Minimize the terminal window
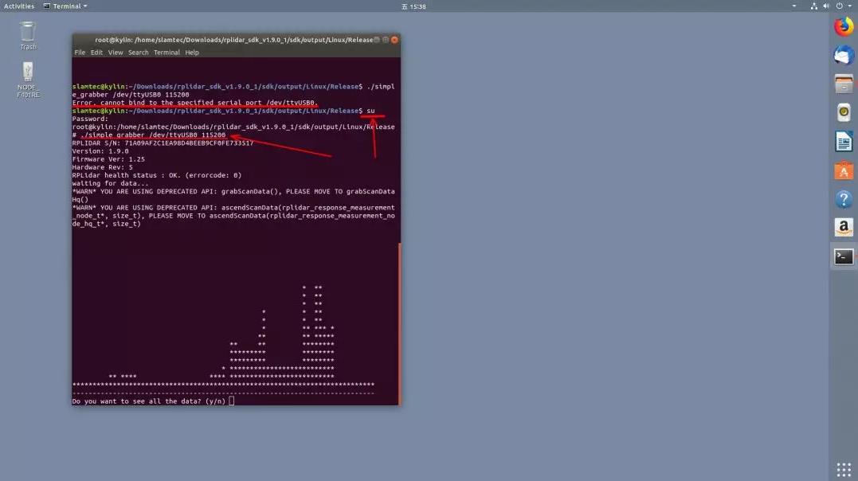 click(377, 40)
